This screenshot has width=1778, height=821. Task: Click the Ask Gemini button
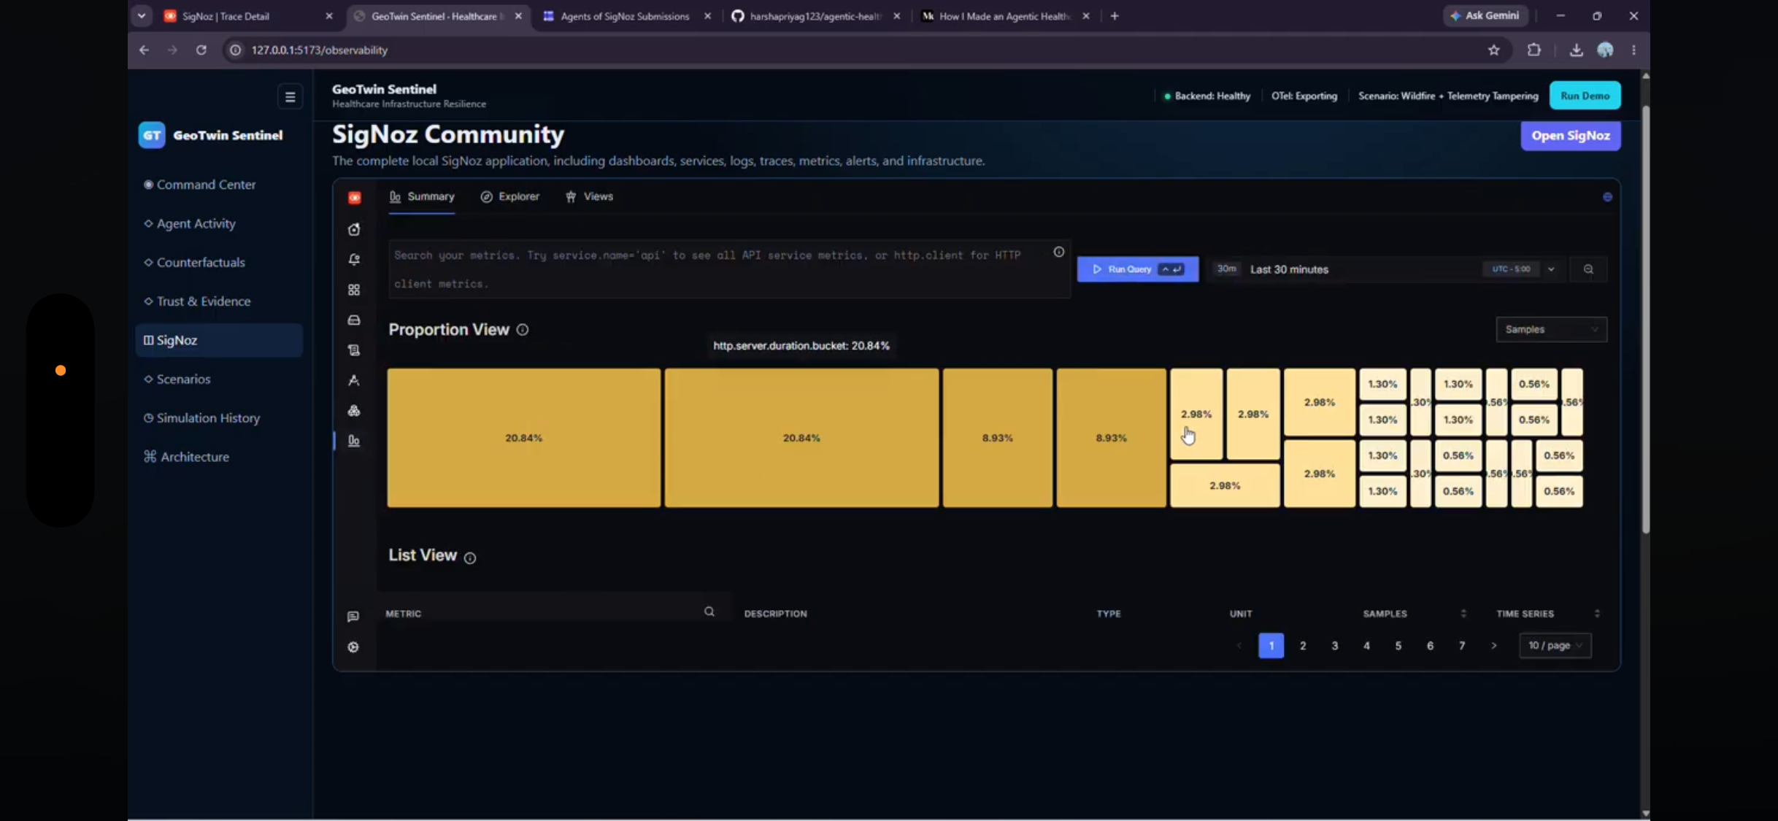click(1485, 15)
